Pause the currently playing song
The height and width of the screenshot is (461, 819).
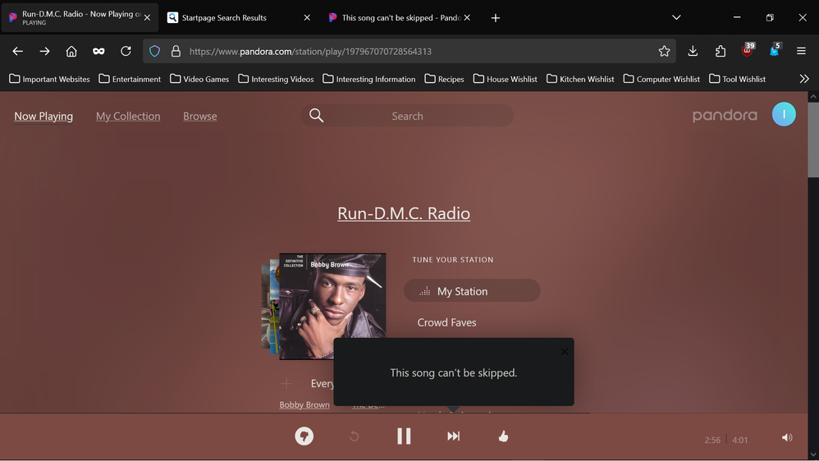404,436
